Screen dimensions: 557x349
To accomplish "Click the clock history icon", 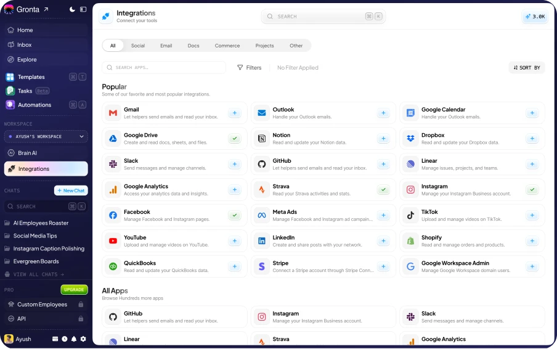I will tap(64, 339).
